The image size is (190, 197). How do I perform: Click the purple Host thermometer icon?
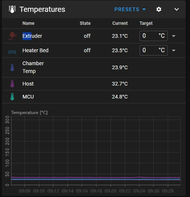click(12, 84)
